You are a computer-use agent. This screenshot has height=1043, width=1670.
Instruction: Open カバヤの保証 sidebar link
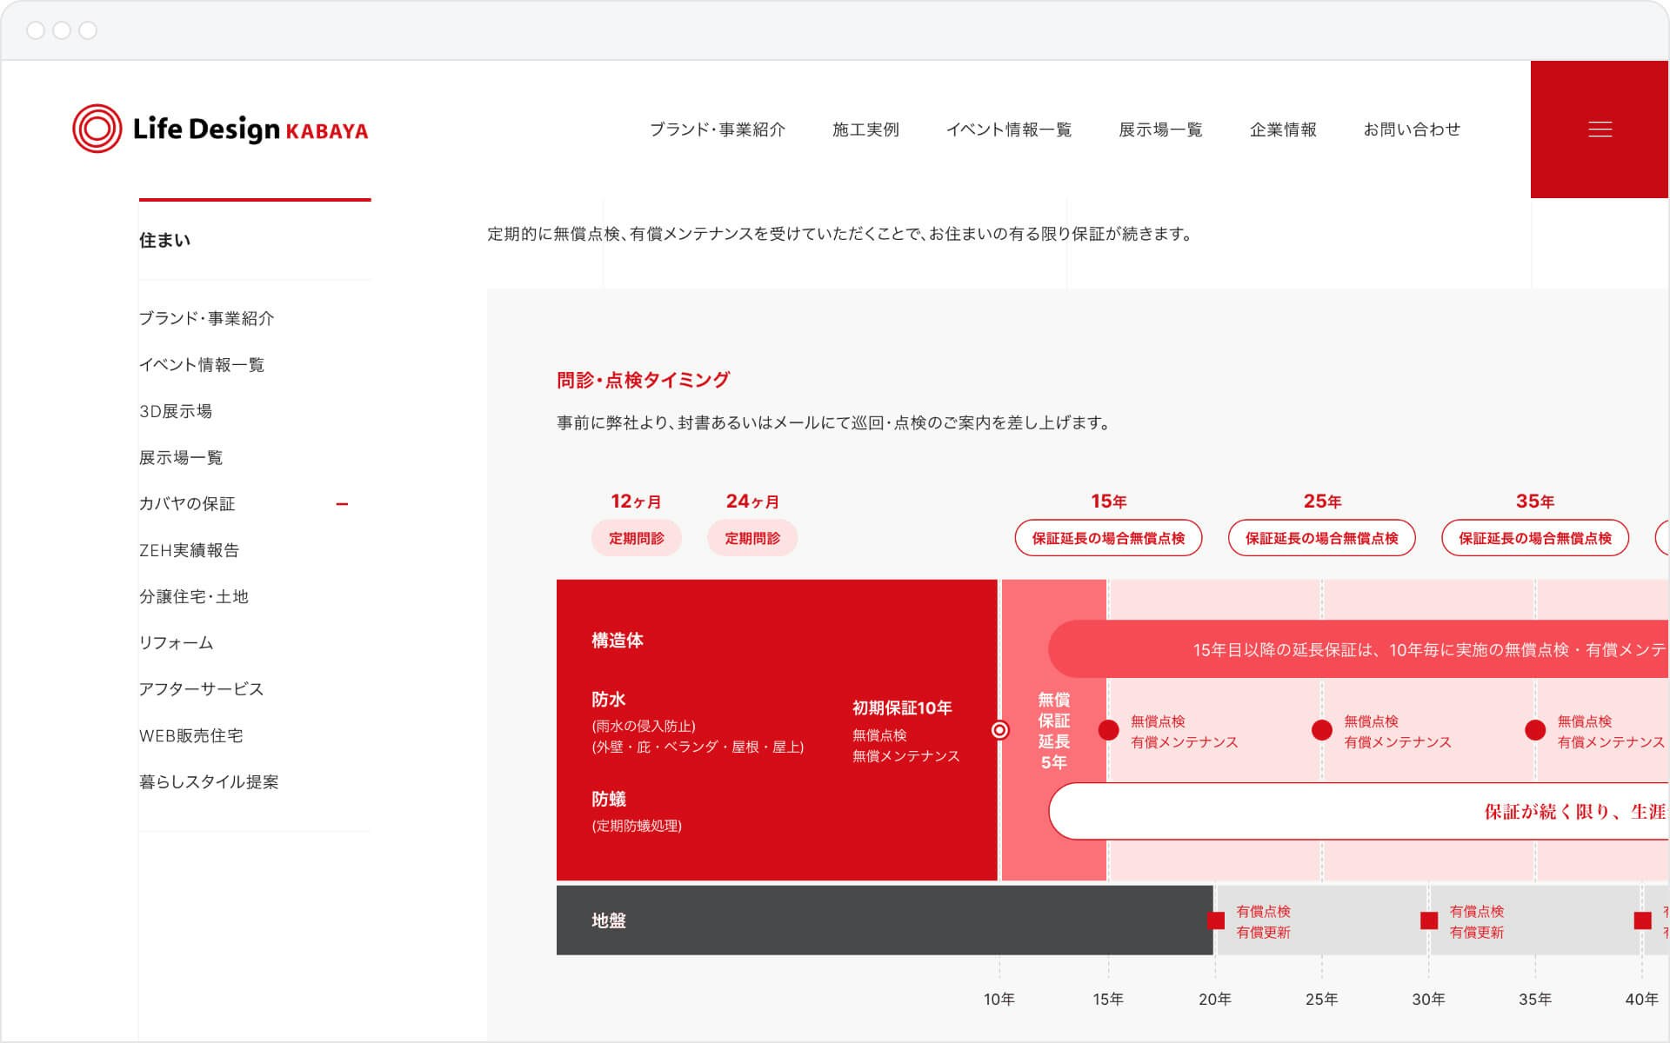click(187, 503)
